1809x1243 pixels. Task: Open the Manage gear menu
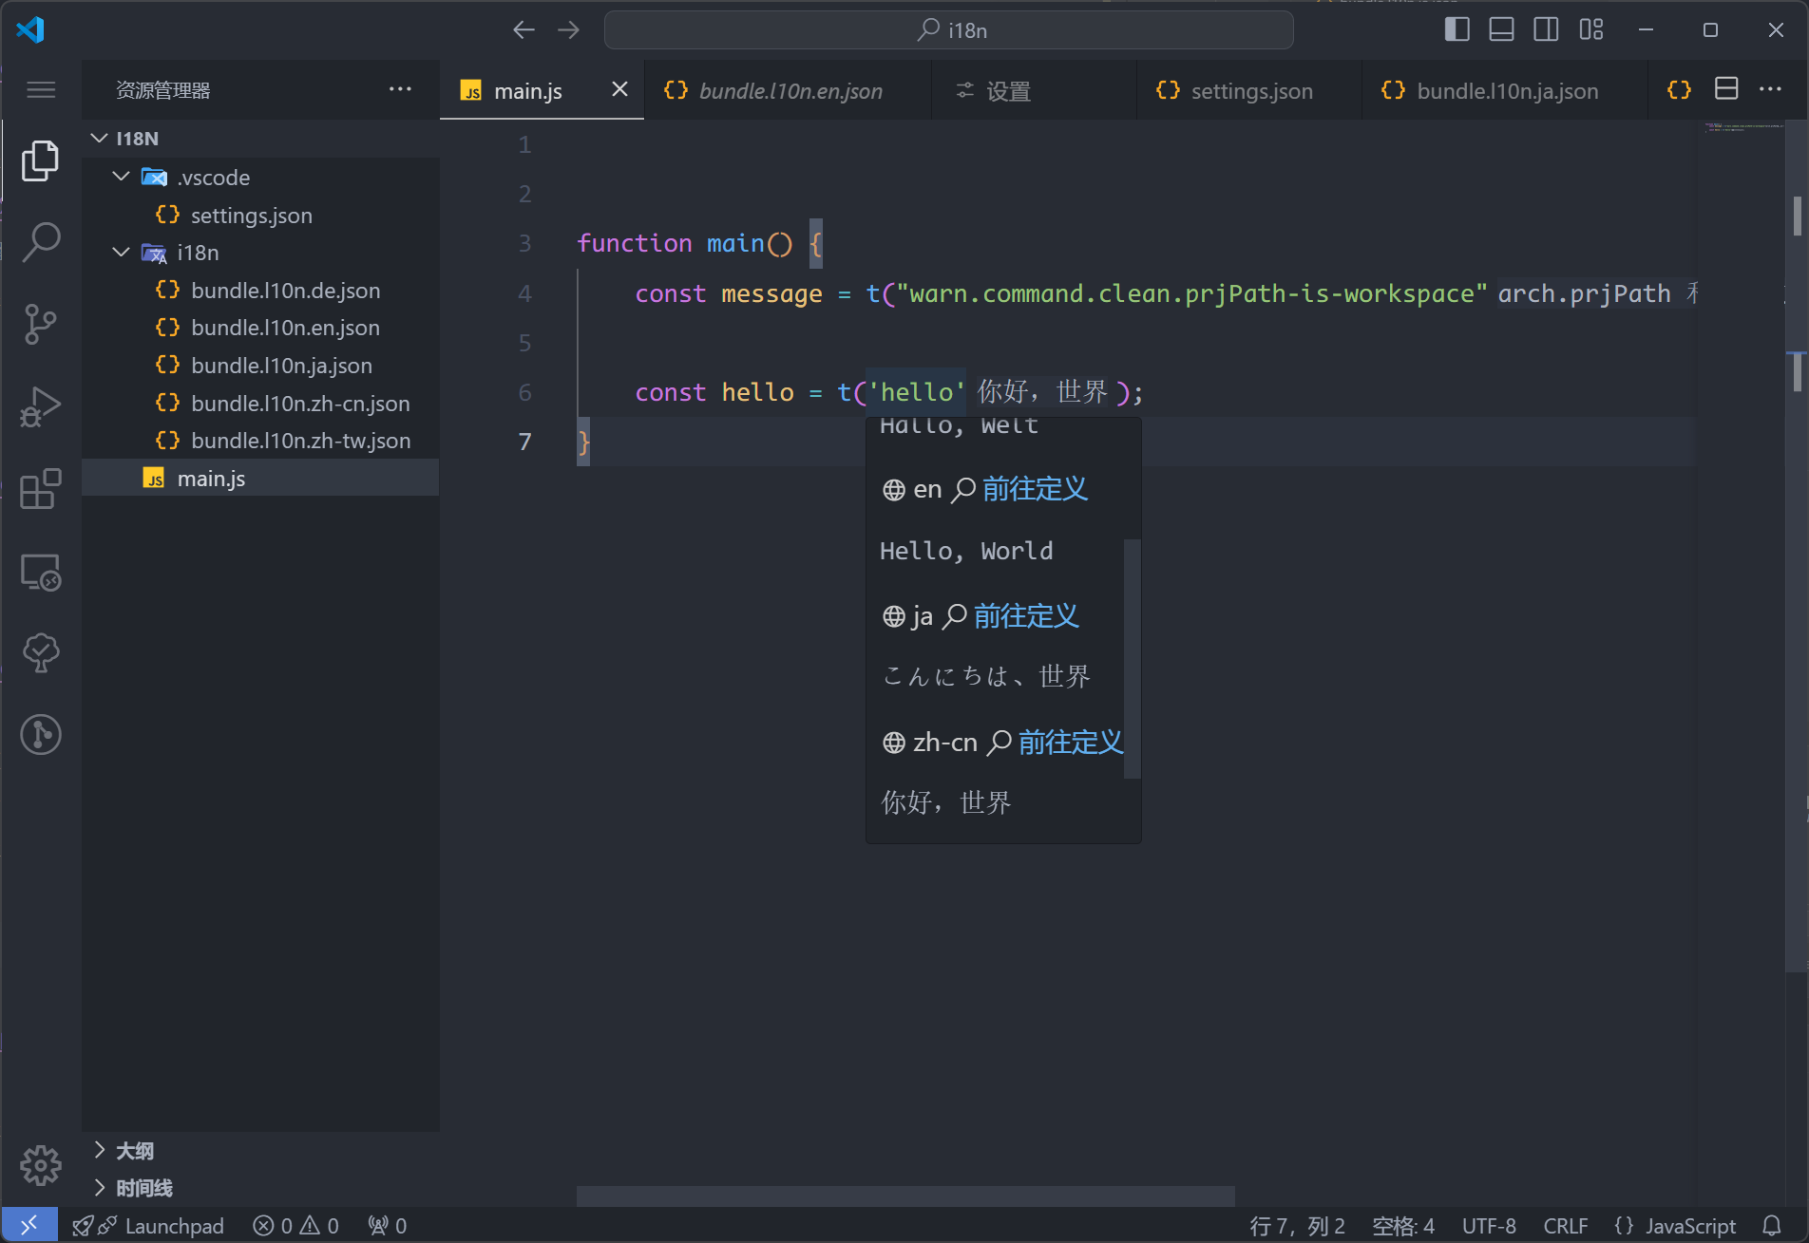(40, 1165)
